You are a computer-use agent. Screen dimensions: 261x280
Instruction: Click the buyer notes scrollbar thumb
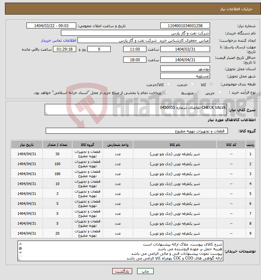[x=20, y=249]
